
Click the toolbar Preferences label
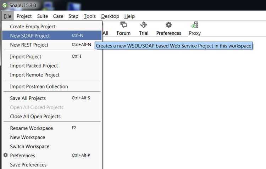(x=168, y=33)
